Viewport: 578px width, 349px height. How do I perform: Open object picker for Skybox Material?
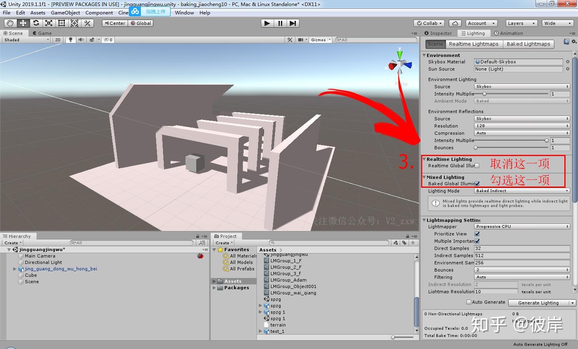568,62
